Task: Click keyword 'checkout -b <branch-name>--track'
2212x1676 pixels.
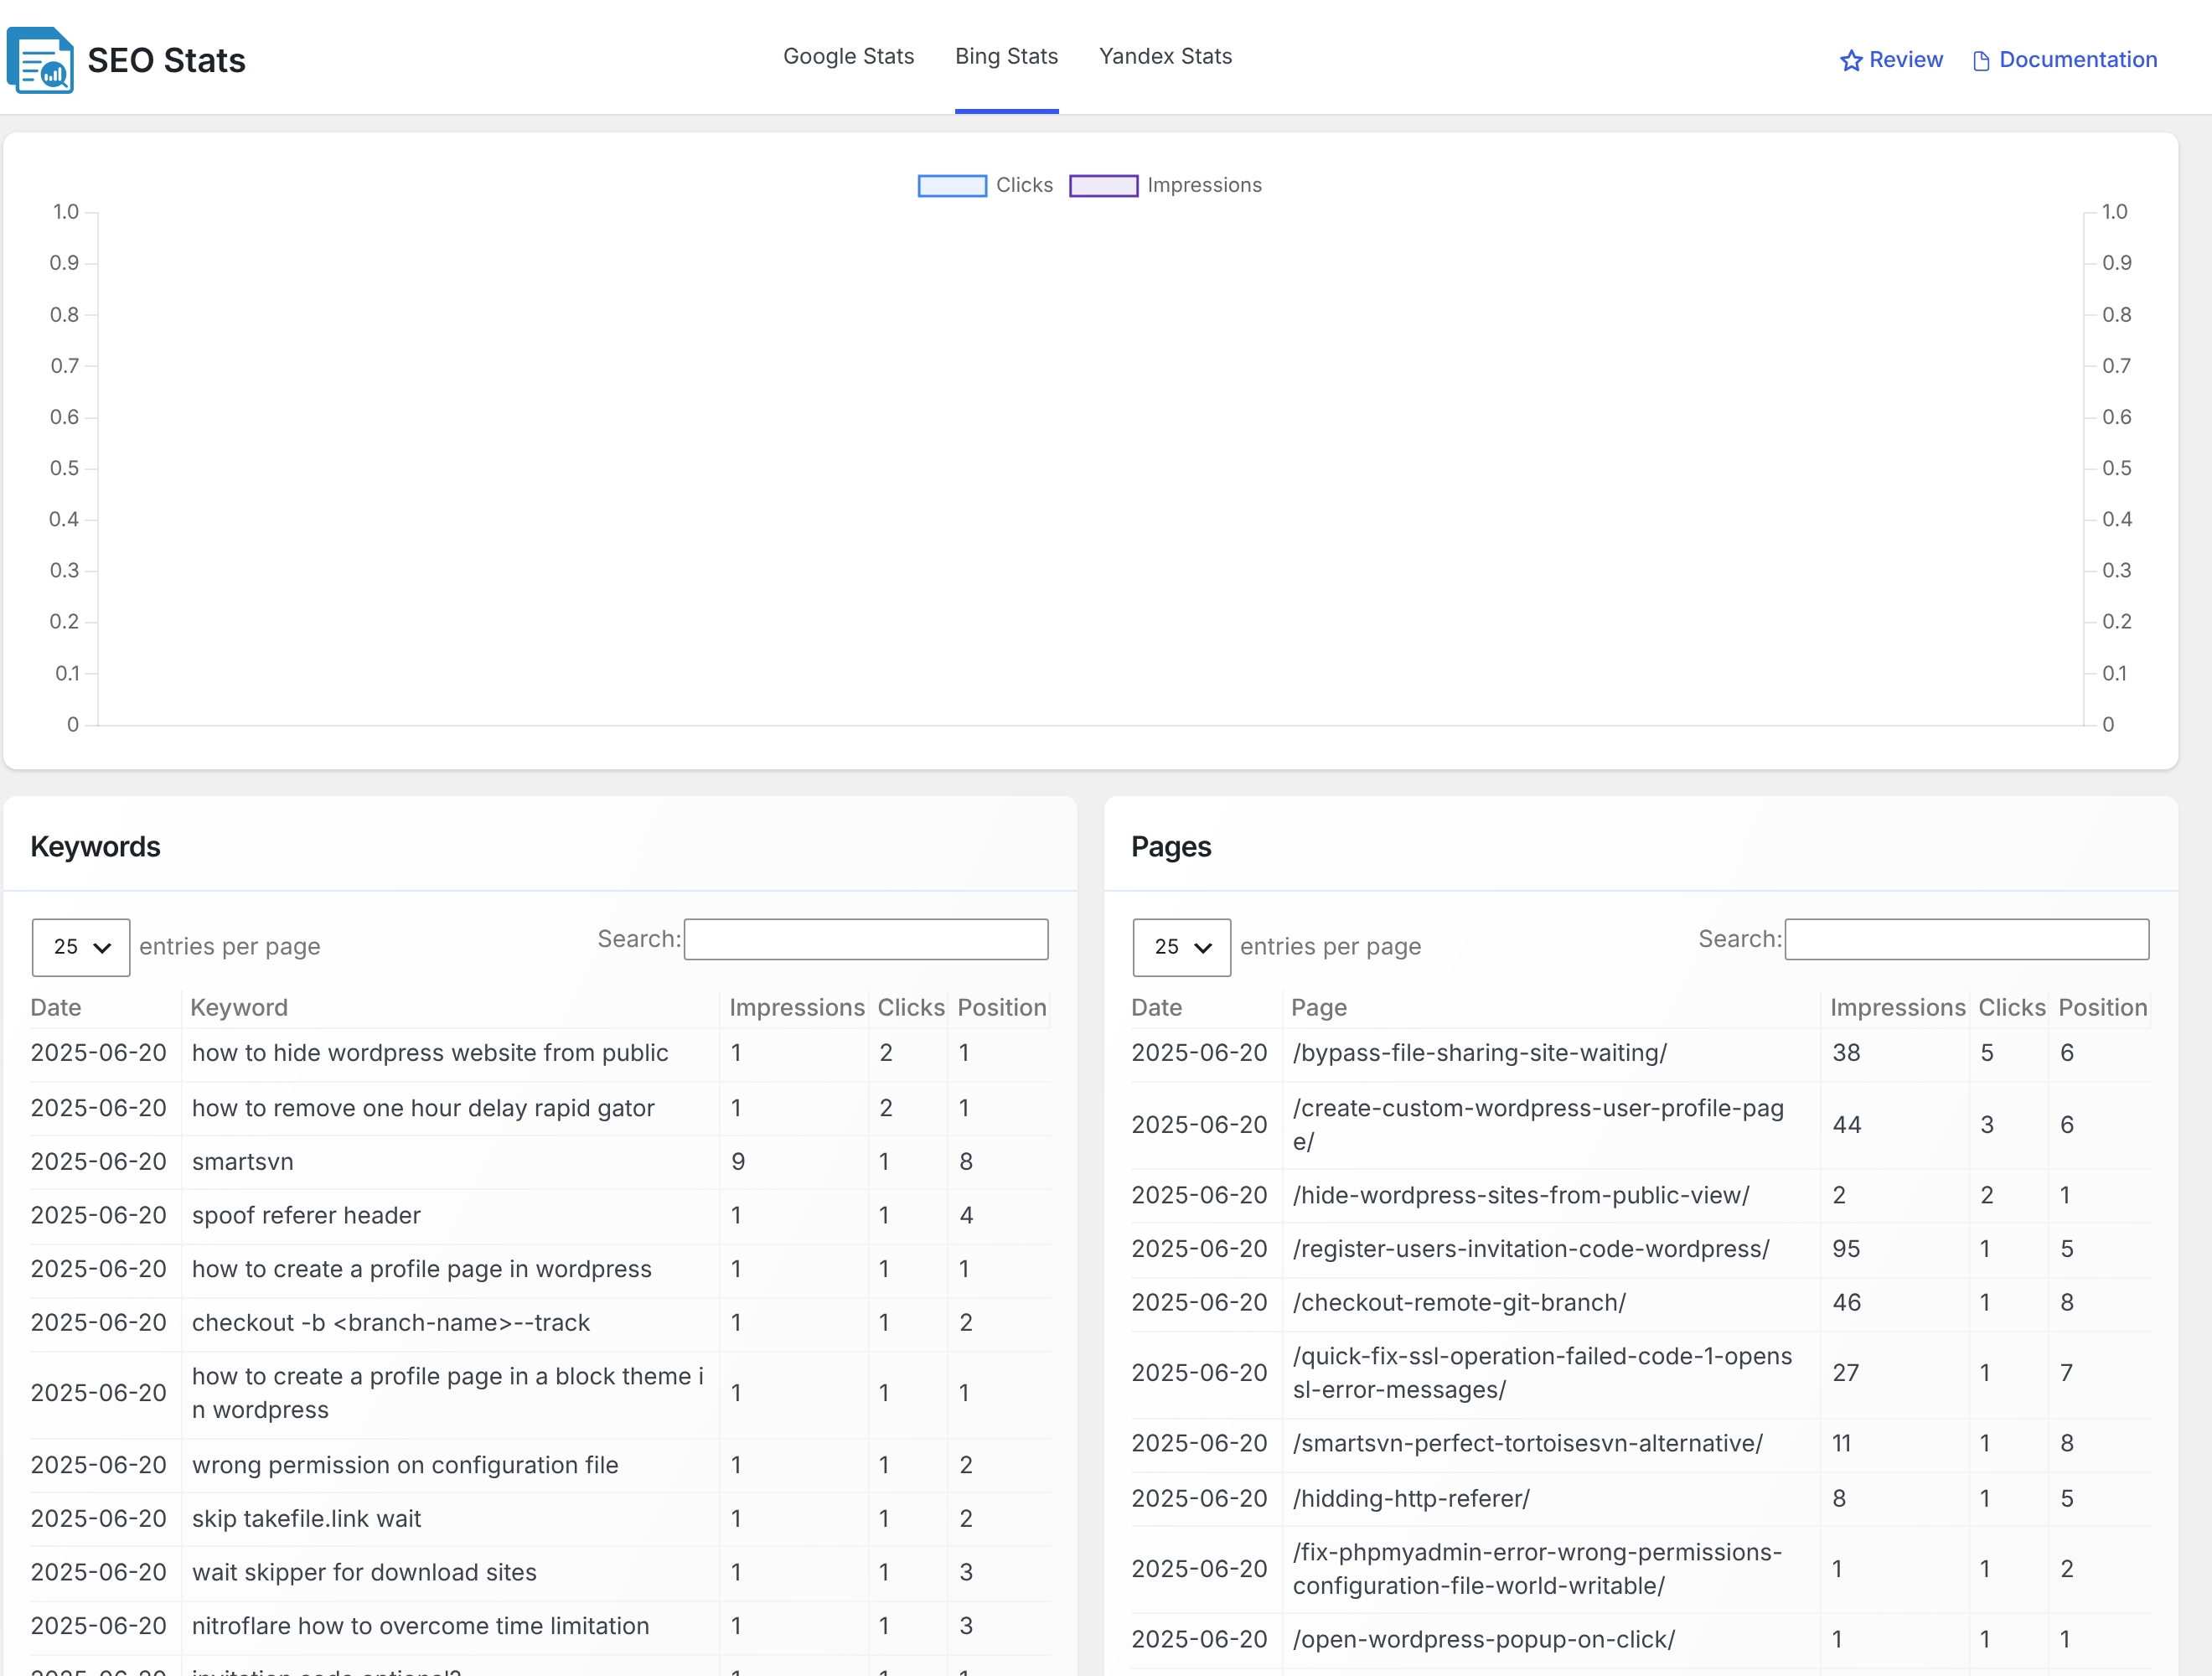Action: click(x=391, y=1323)
